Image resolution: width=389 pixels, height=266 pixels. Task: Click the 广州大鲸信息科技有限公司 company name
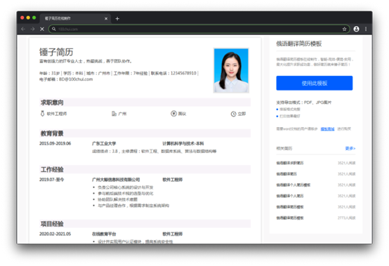click(x=116, y=180)
